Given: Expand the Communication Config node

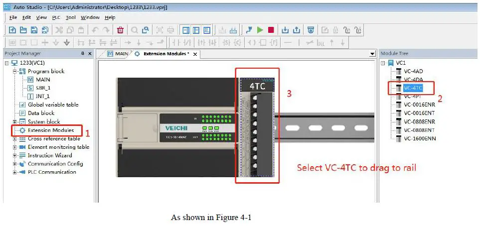Looking at the screenshot, I should (x=14, y=164).
